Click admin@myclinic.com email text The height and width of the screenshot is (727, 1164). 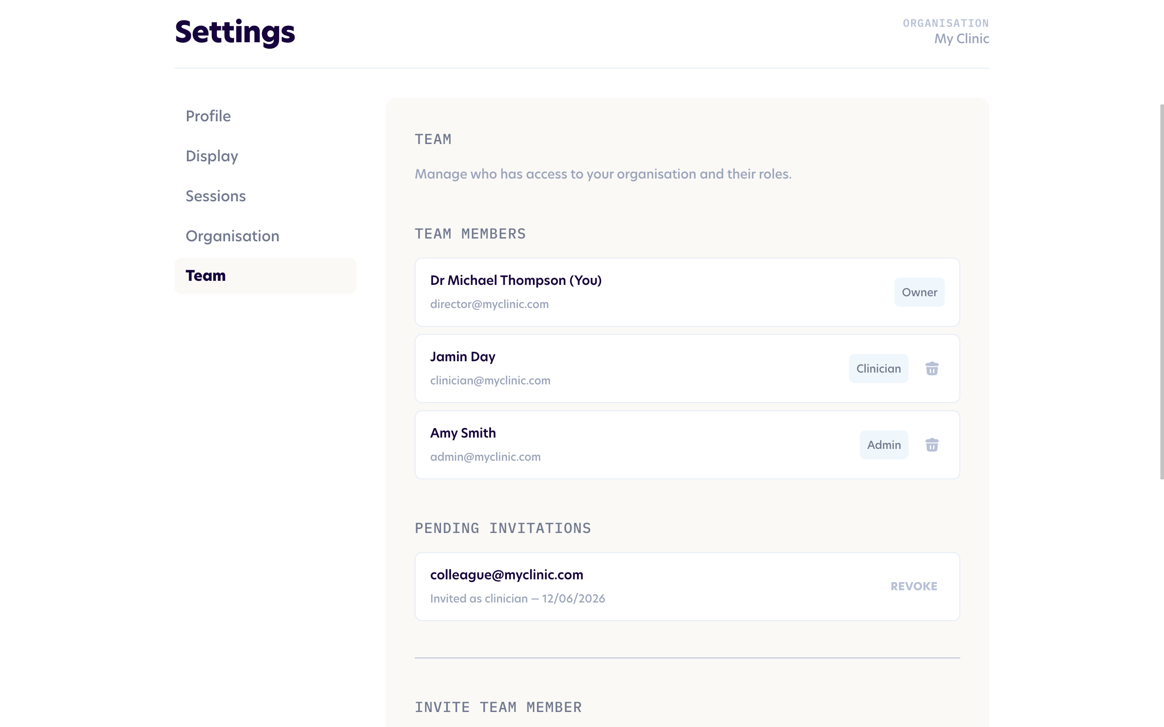(485, 457)
